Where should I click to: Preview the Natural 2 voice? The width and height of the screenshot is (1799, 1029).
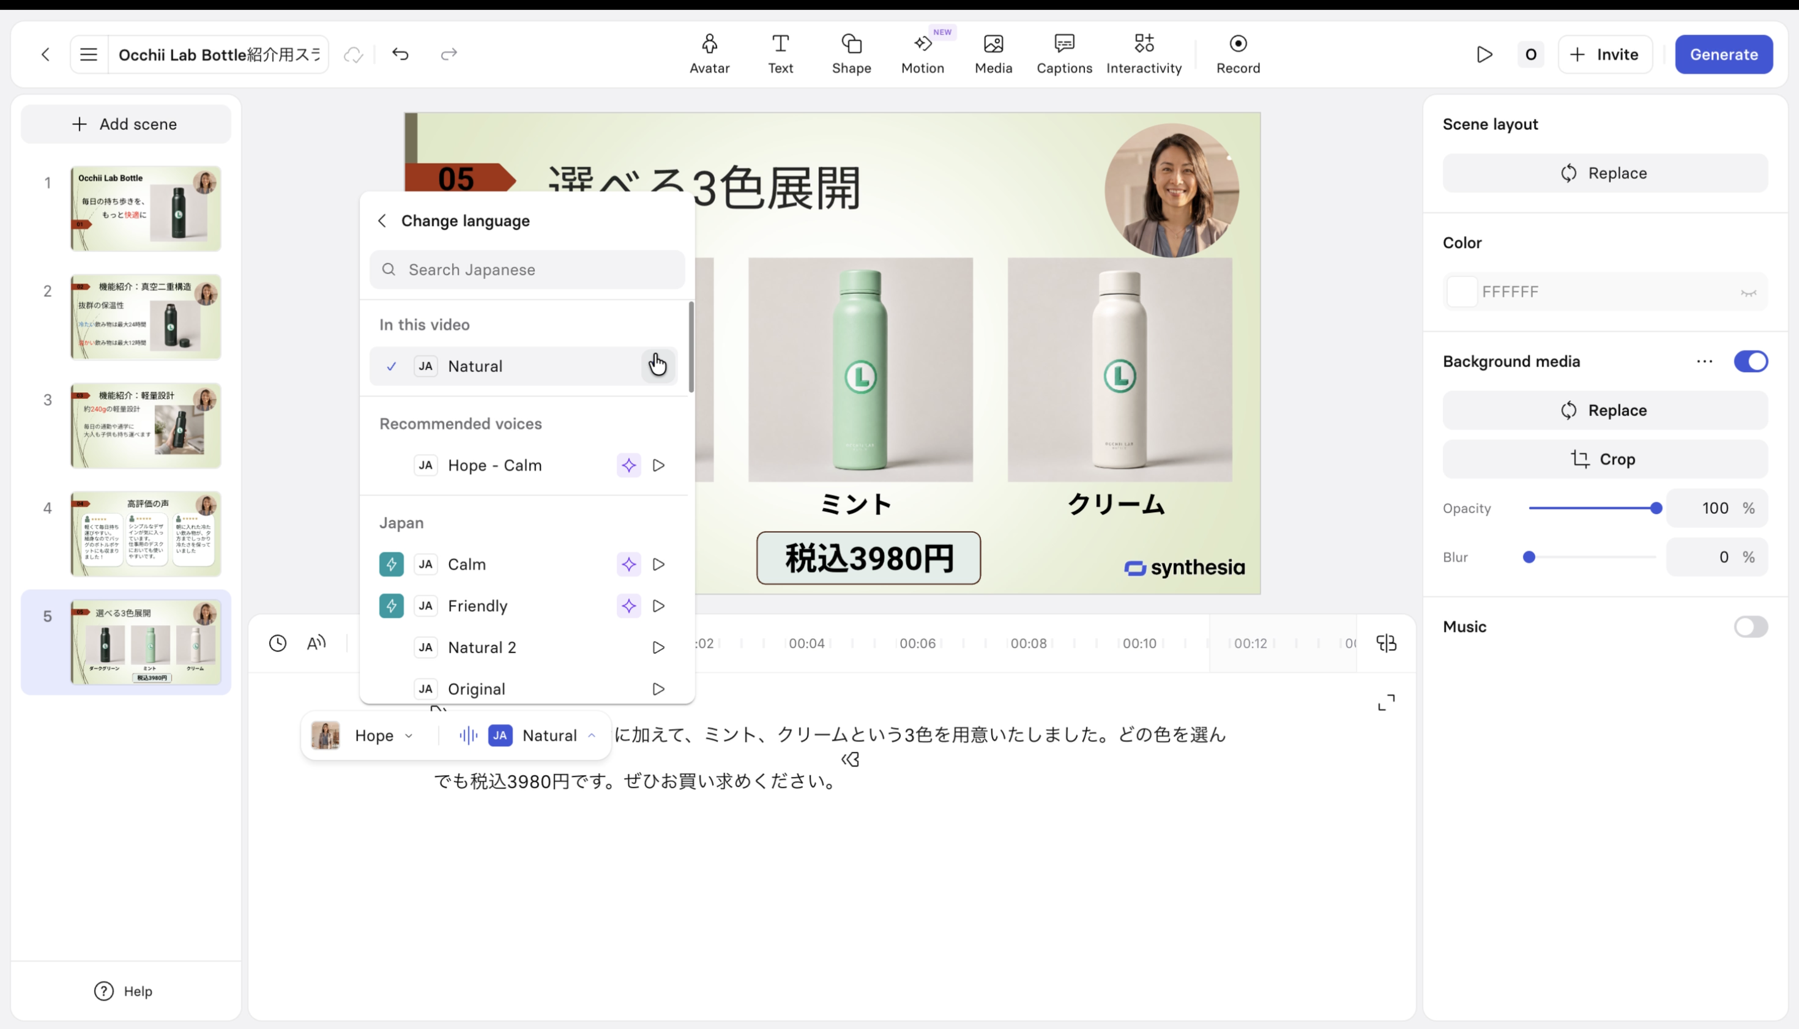click(x=658, y=647)
